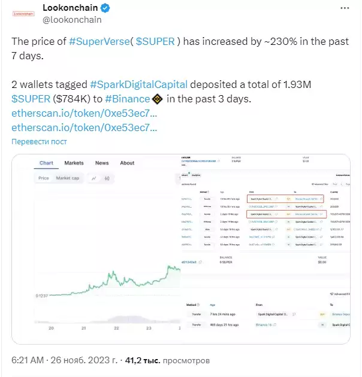Click the @lookonchain handle
The width and height of the screenshot is (362, 377).
pyautogui.click(x=72, y=20)
